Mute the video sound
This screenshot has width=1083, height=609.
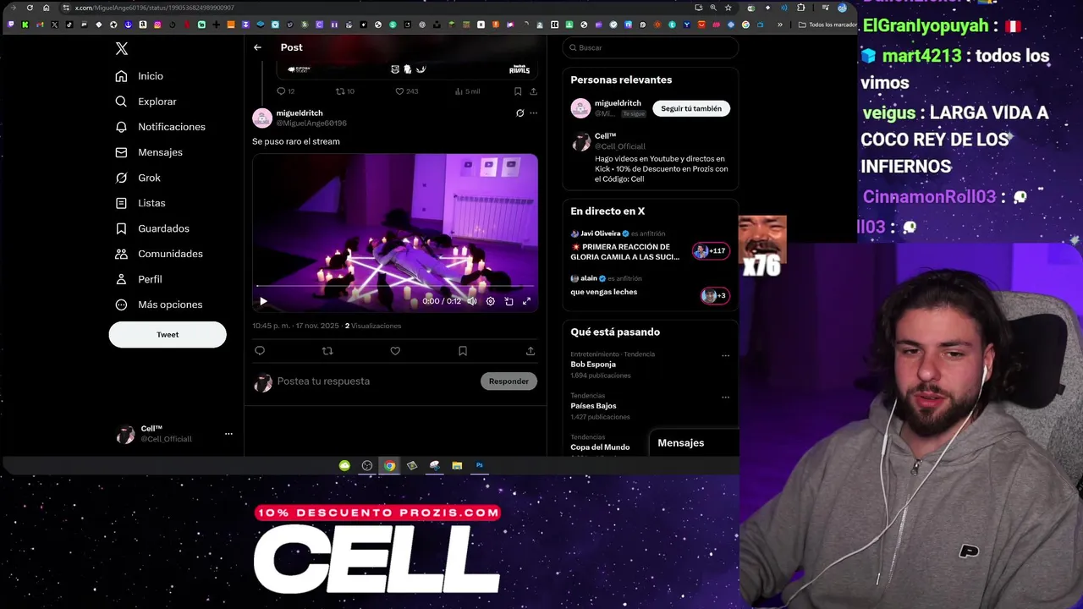[x=472, y=301]
